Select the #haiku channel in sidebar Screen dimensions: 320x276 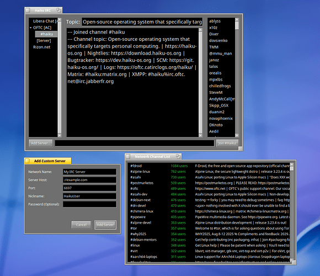point(46,34)
